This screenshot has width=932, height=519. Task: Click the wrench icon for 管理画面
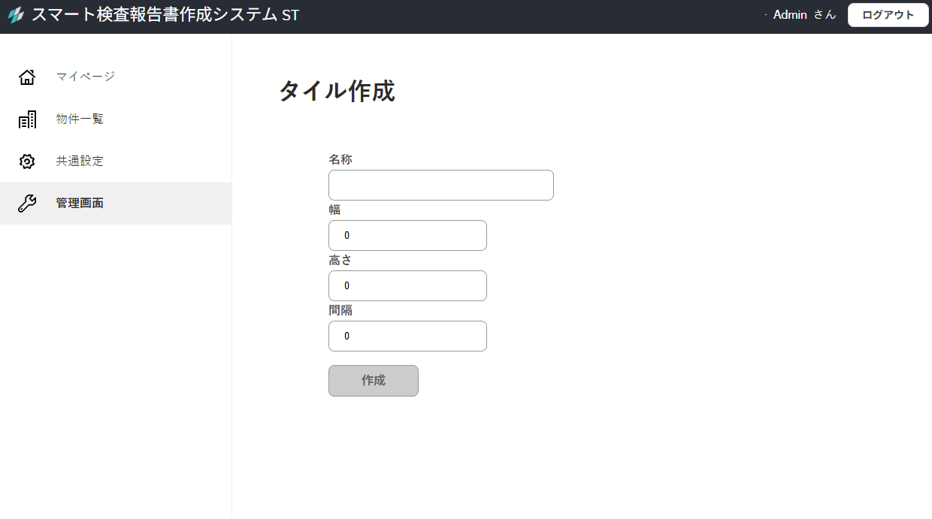click(x=27, y=204)
